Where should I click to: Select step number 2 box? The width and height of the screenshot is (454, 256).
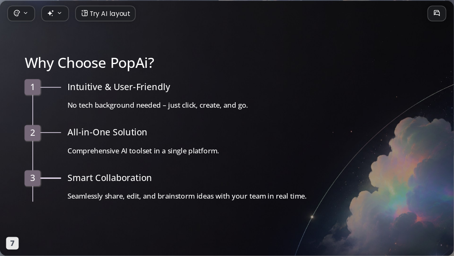(x=33, y=133)
